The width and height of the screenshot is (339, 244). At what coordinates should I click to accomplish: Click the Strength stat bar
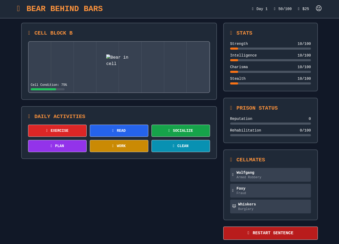click(x=270, y=49)
